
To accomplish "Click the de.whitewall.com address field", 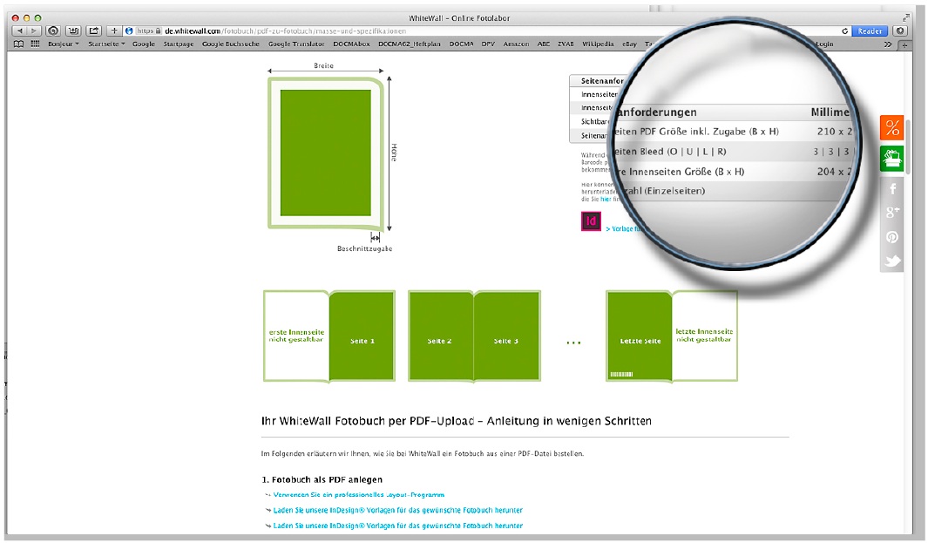I will point(485,31).
